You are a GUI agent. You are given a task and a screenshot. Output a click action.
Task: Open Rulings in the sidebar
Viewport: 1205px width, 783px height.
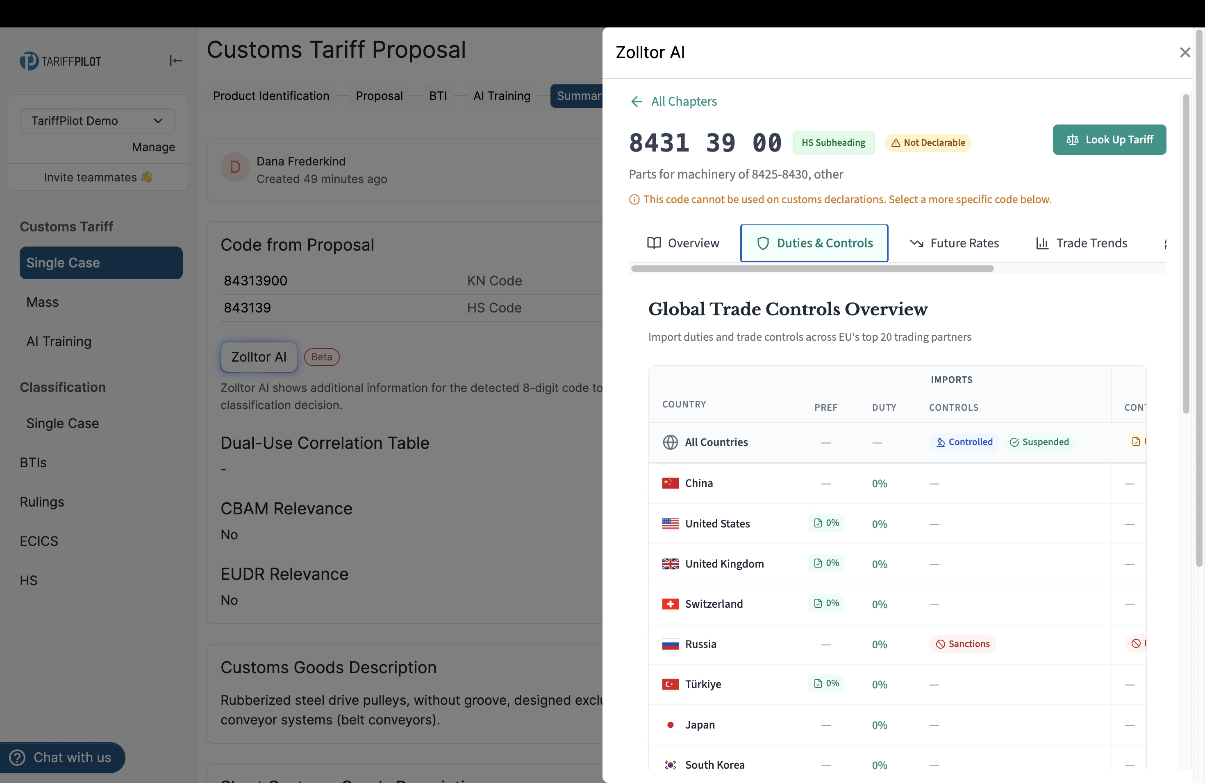click(42, 502)
